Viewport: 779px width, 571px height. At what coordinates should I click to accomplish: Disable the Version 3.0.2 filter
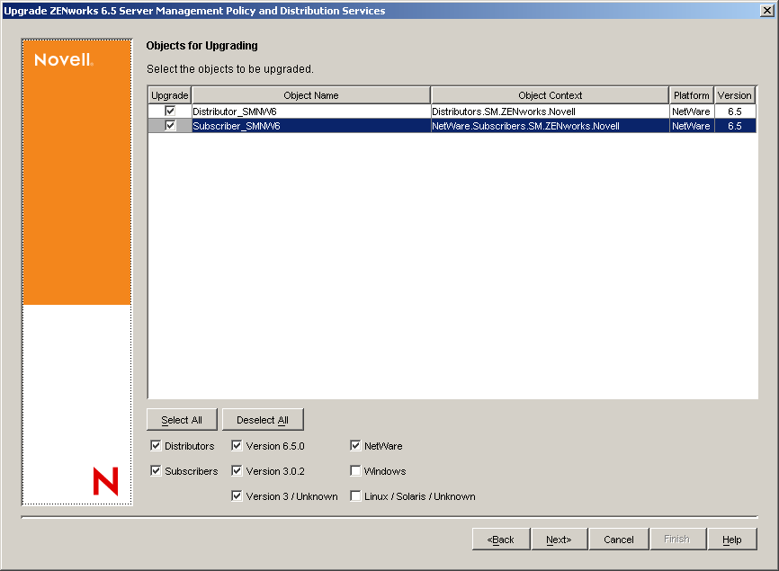click(237, 471)
